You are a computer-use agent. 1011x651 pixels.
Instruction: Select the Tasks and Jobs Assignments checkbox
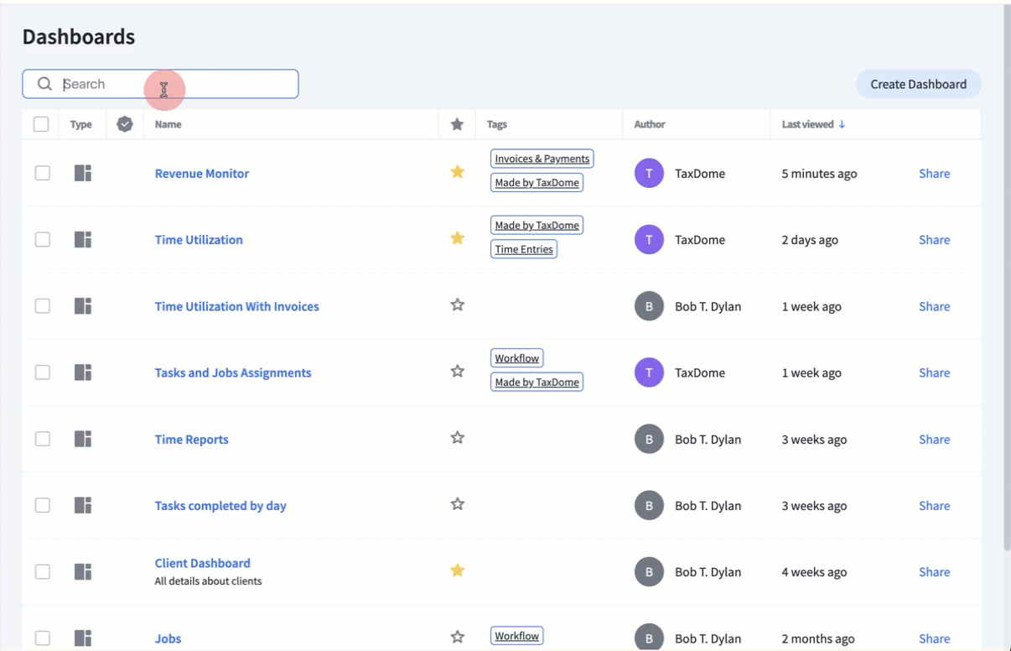[x=43, y=372]
